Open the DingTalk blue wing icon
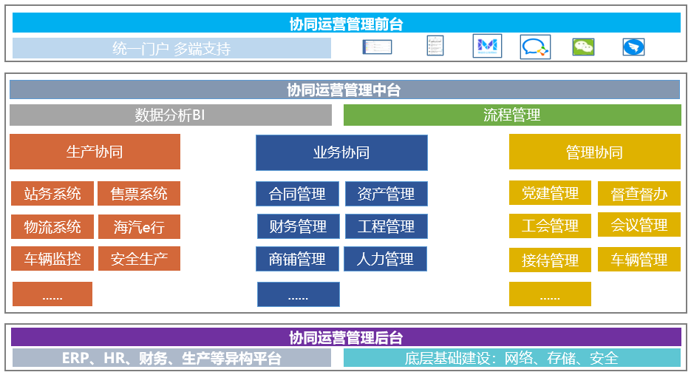Viewport: 691px width, 375px height. (633, 47)
